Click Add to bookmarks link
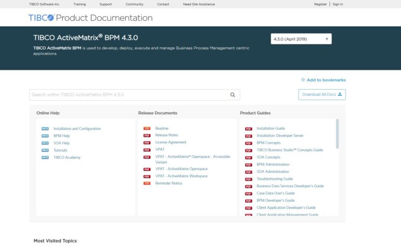 pyautogui.click(x=326, y=80)
